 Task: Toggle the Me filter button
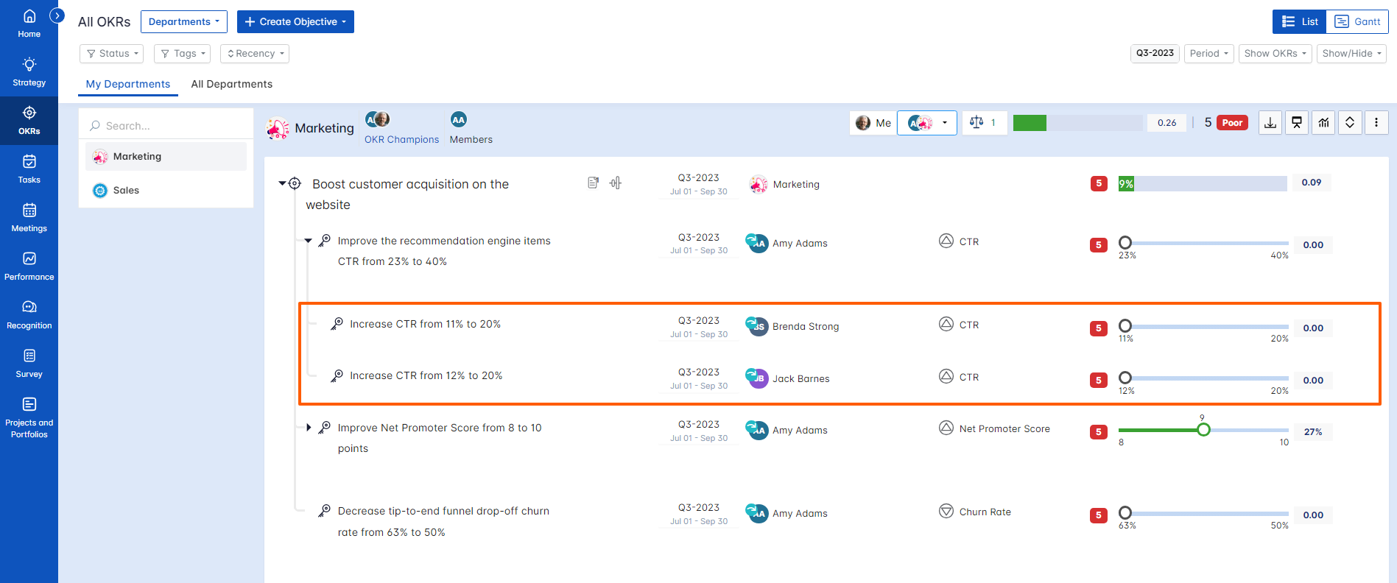pos(873,123)
